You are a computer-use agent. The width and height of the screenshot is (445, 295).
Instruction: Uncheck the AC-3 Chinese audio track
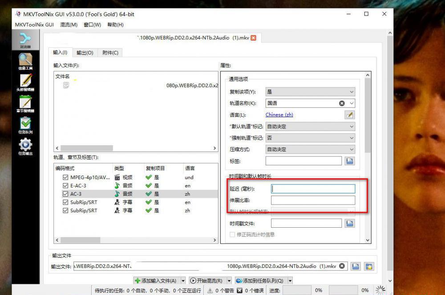coord(65,194)
